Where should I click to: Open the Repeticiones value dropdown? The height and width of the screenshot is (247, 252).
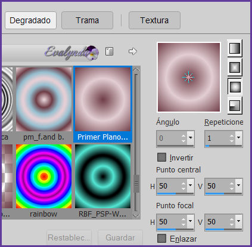[x=239, y=138]
